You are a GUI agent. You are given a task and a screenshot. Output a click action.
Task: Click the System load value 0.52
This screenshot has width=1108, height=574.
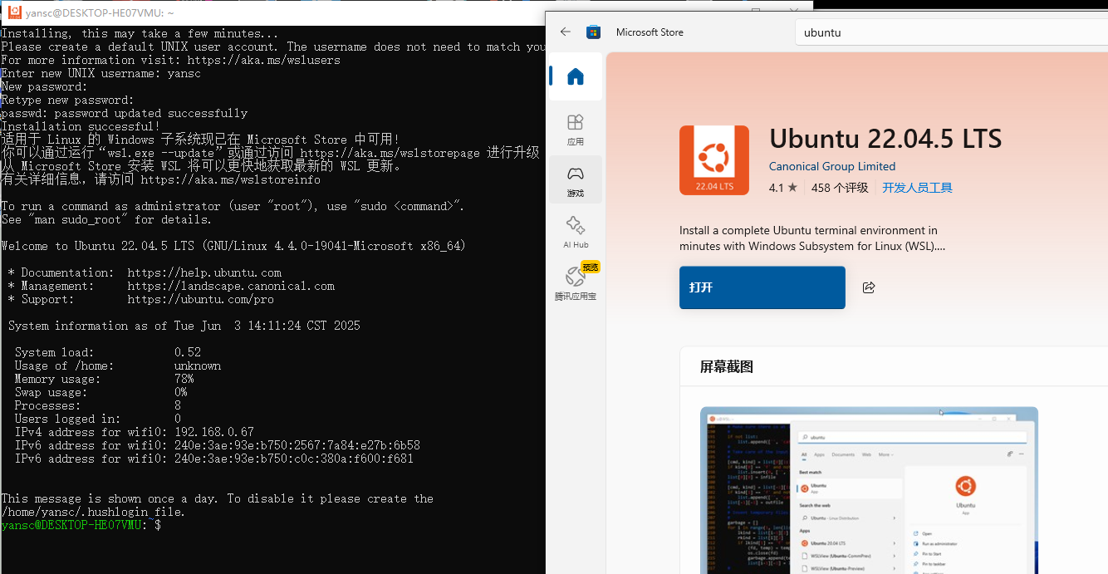(x=188, y=353)
